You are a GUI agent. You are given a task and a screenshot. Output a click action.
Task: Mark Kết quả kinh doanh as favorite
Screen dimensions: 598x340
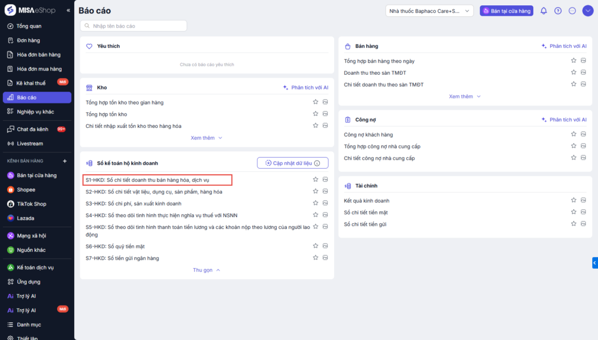tap(574, 200)
